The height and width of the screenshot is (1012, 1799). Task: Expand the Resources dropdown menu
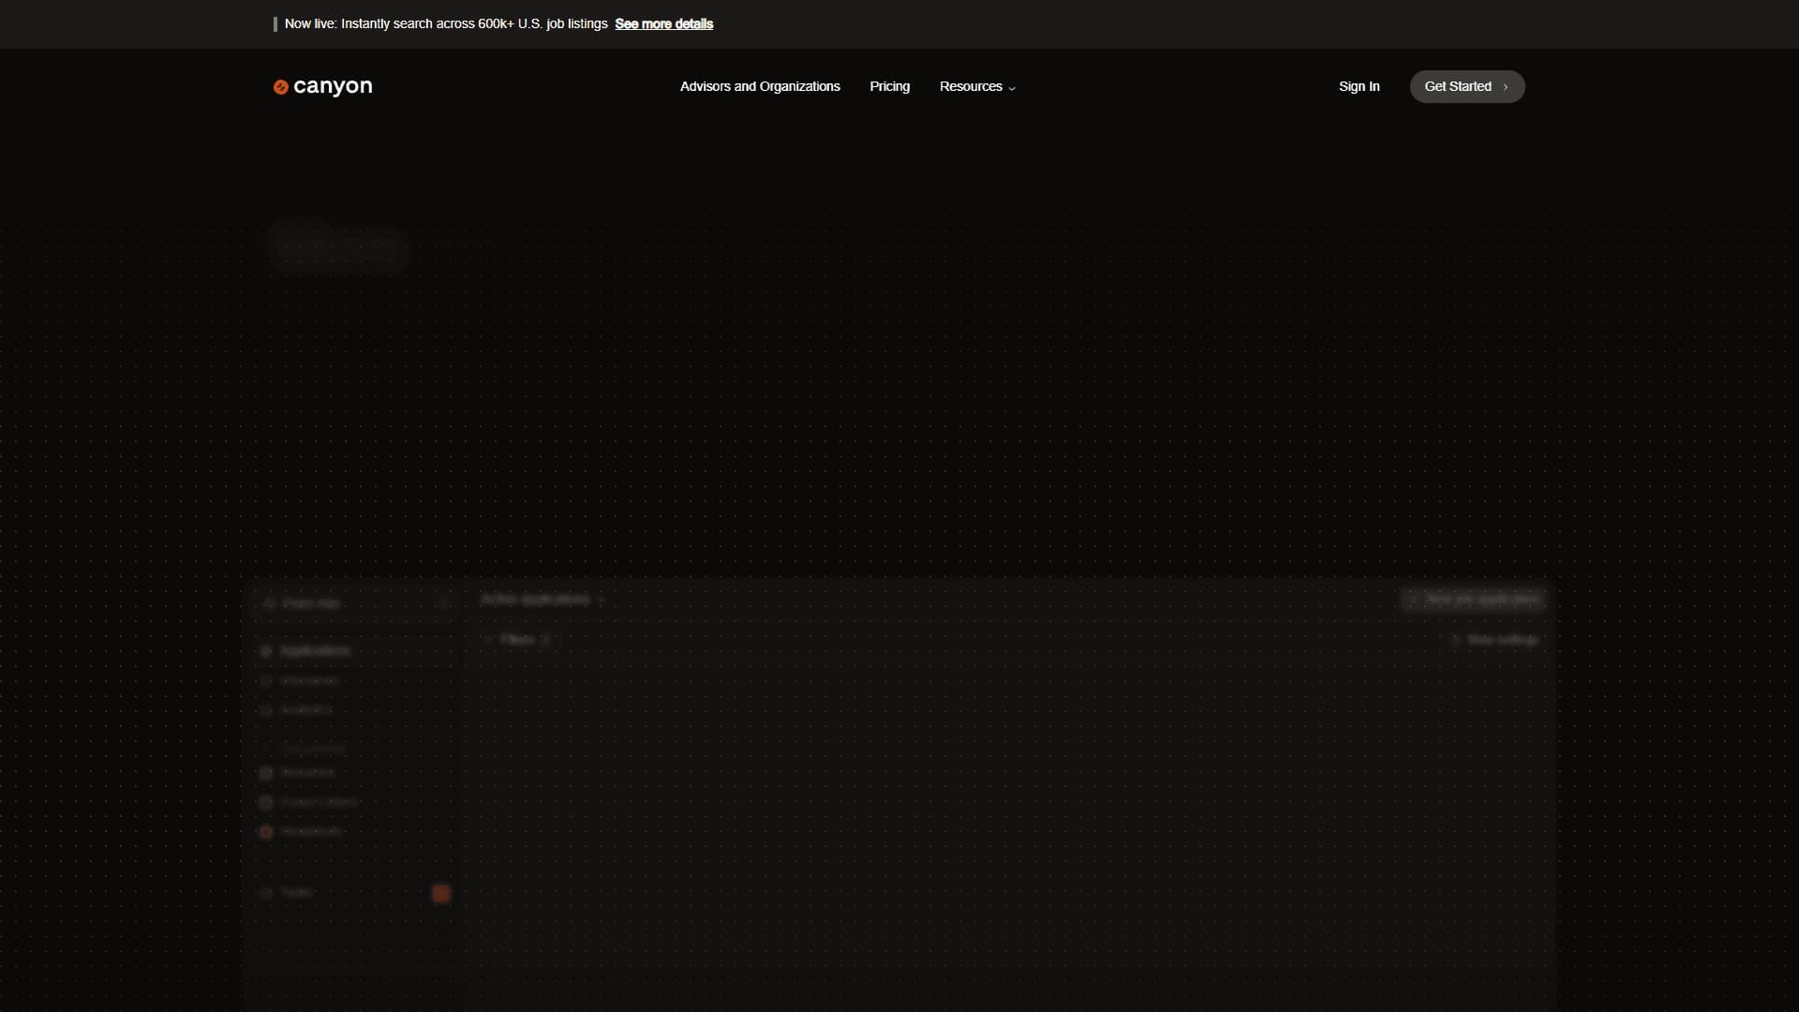[977, 86]
